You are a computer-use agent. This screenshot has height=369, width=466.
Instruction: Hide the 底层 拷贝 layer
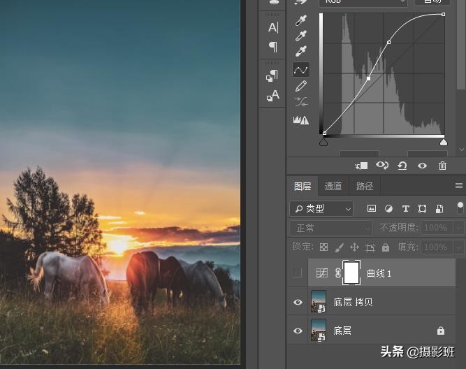pos(298,302)
